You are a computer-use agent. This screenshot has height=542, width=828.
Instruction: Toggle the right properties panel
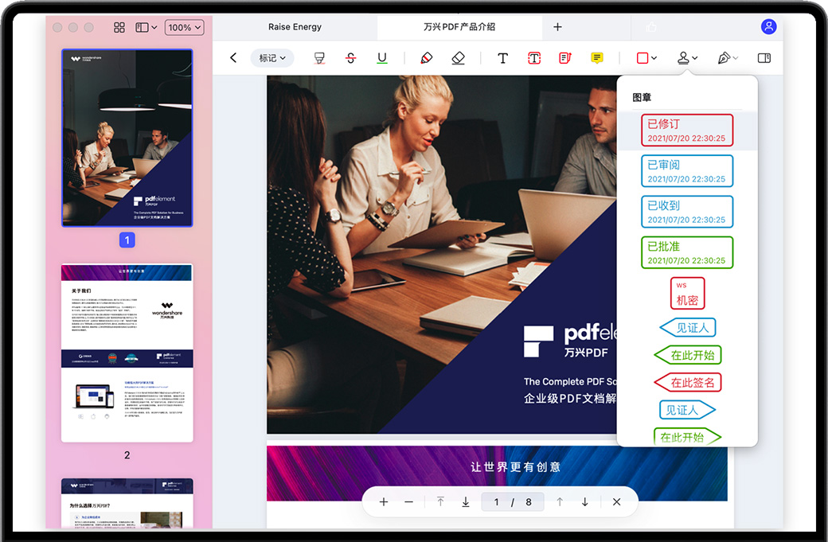click(x=764, y=58)
